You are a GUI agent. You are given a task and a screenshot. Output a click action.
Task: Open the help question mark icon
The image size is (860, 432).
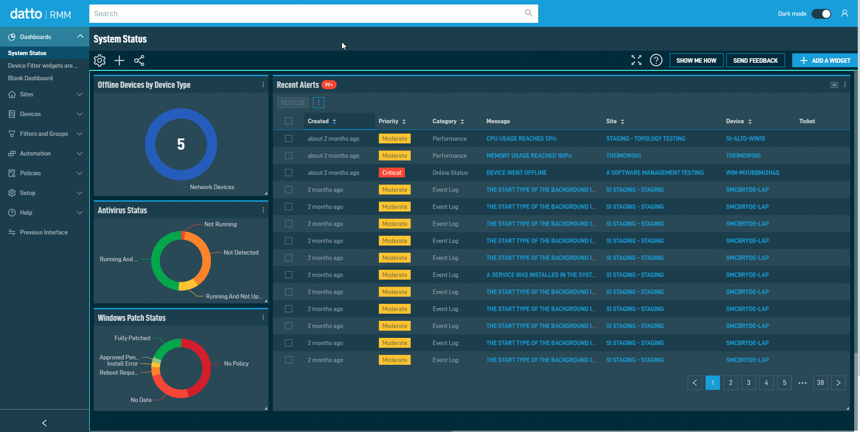coord(656,60)
